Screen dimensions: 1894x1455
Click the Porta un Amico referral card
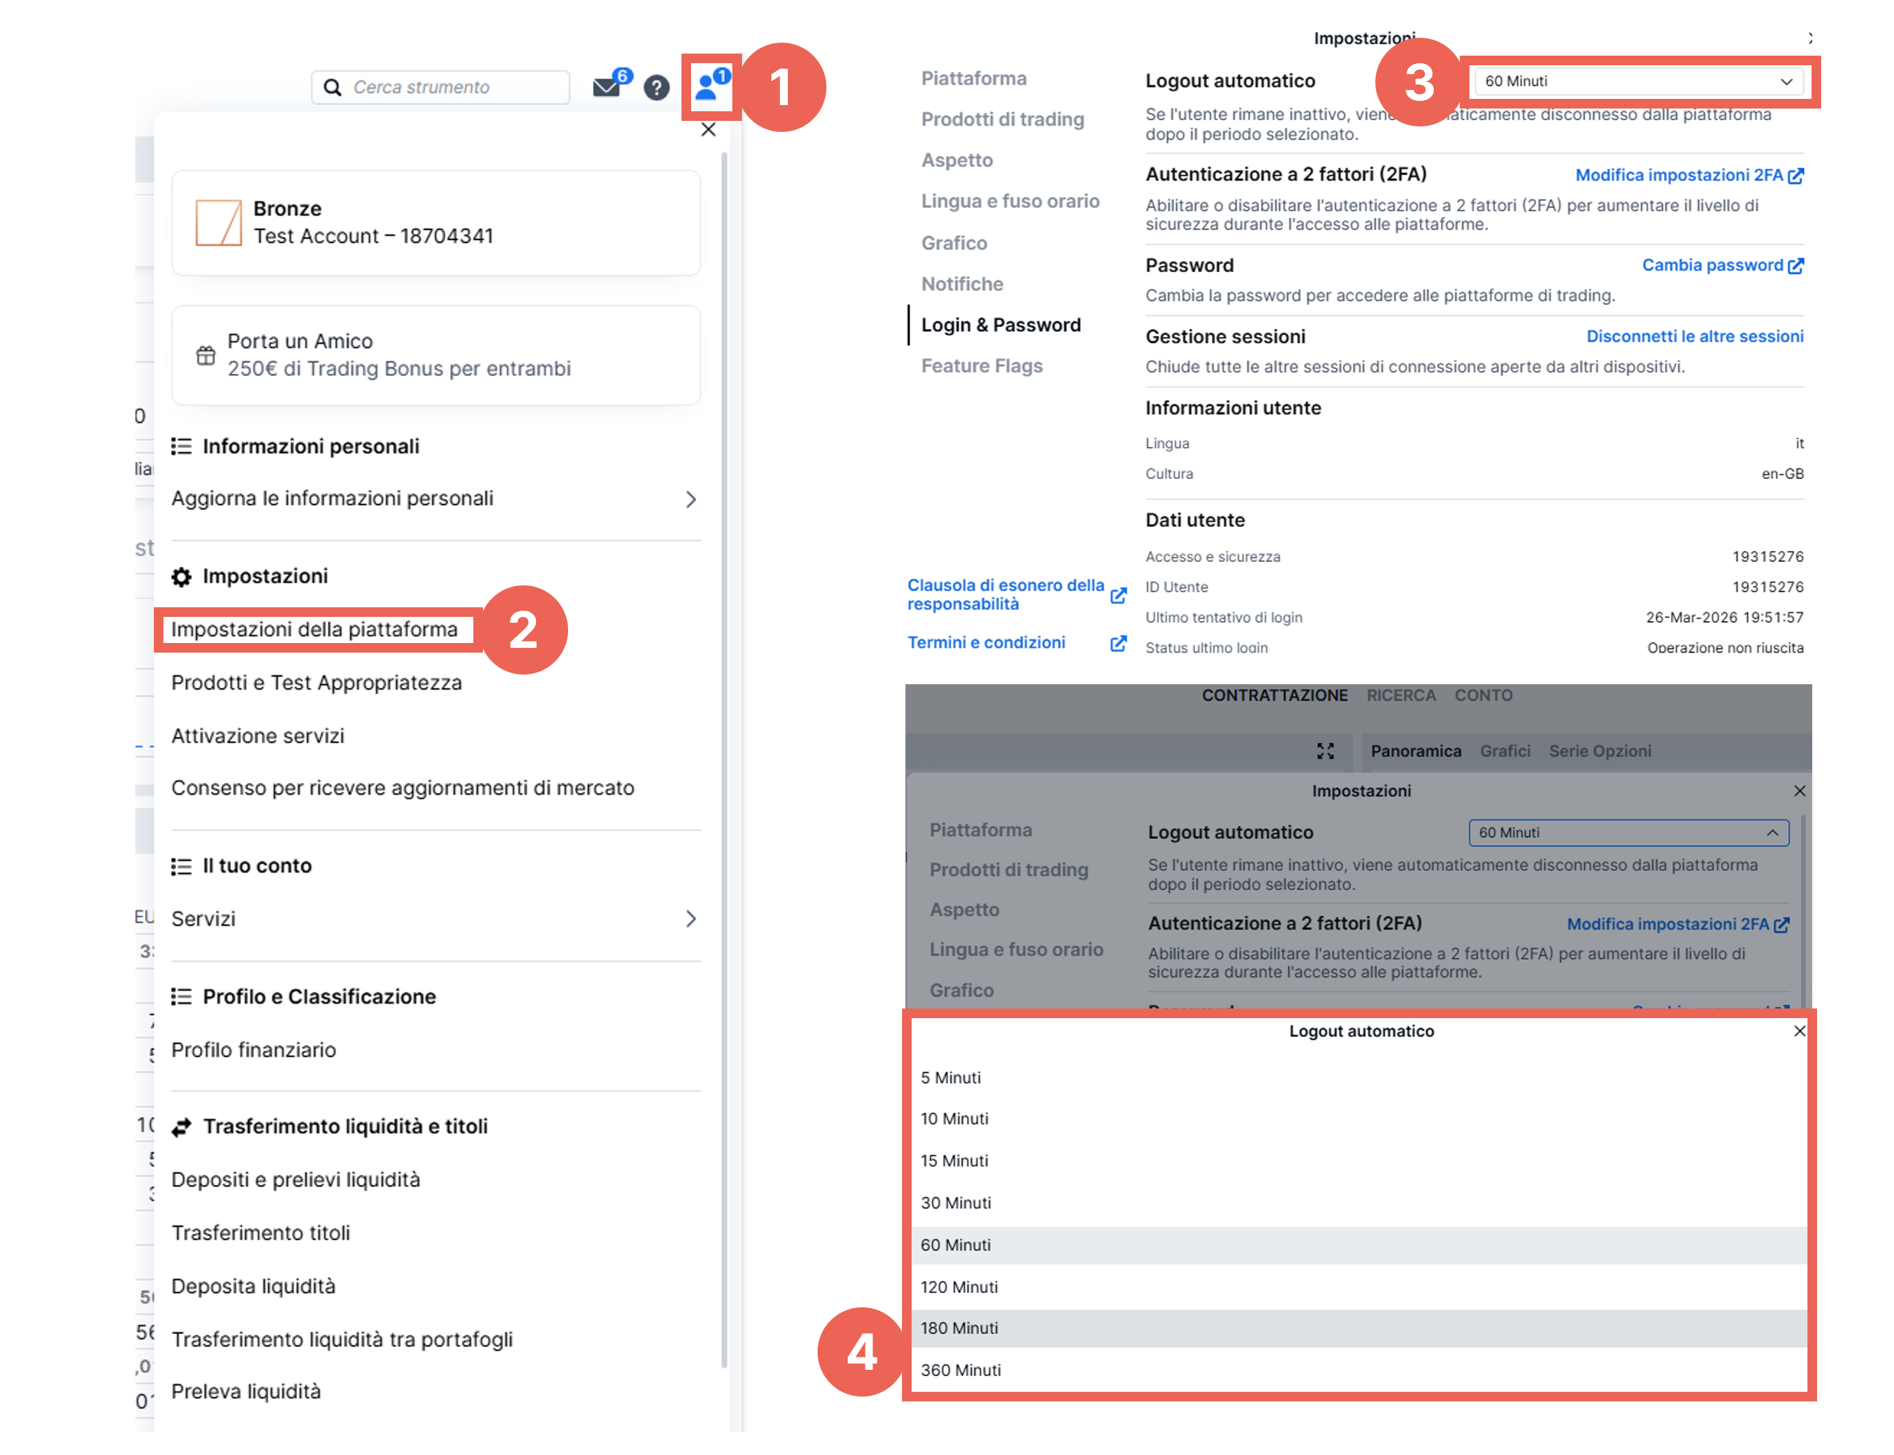point(436,355)
